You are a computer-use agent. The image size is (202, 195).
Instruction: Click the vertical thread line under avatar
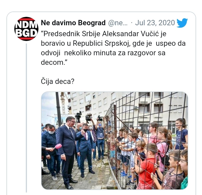[x=26, y=118]
